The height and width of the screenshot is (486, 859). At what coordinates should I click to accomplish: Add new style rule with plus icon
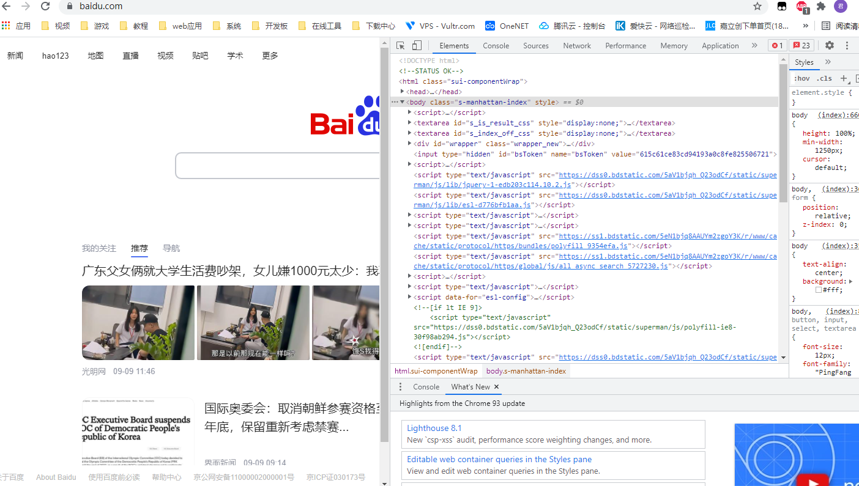[844, 78]
